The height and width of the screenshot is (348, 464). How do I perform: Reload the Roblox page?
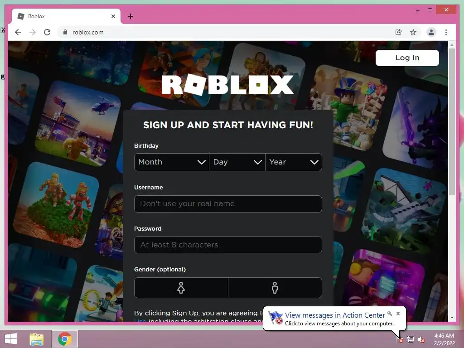(x=47, y=32)
